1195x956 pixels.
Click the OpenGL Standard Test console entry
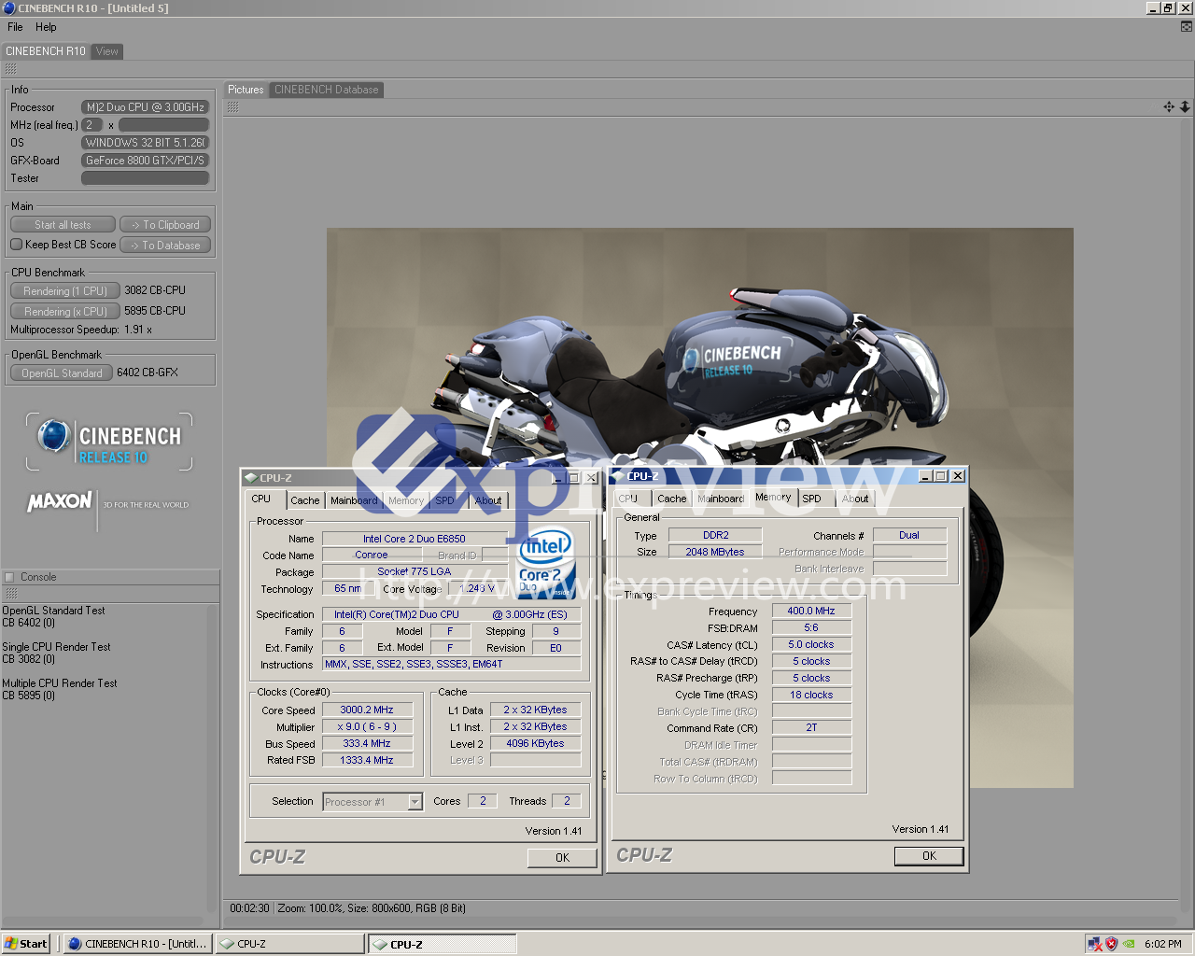[x=53, y=616]
